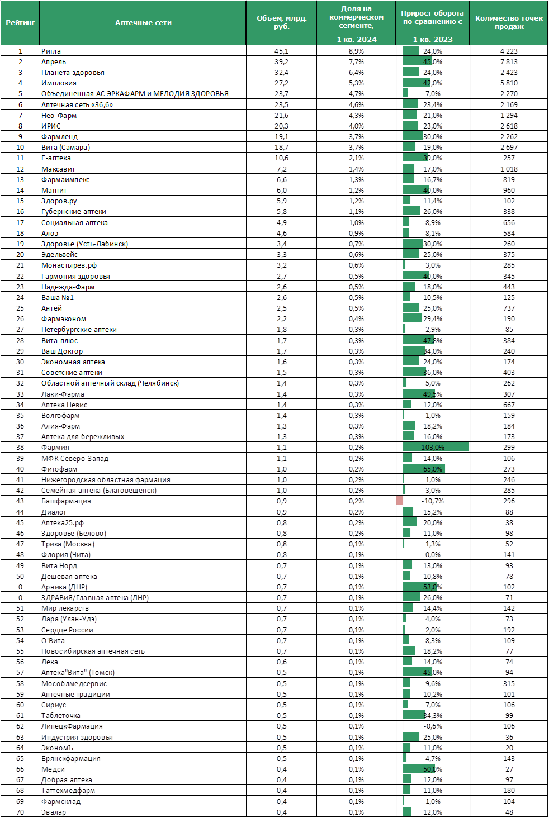This screenshot has width=549, height=818.
Task: Select the Аптечная сеть «36,6» cell
Action: click(x=143, y=104)
